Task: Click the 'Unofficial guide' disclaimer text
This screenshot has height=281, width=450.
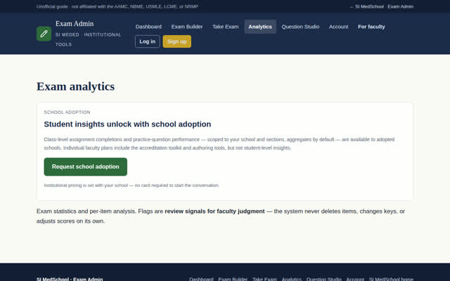Action: (x=117, y=6)
